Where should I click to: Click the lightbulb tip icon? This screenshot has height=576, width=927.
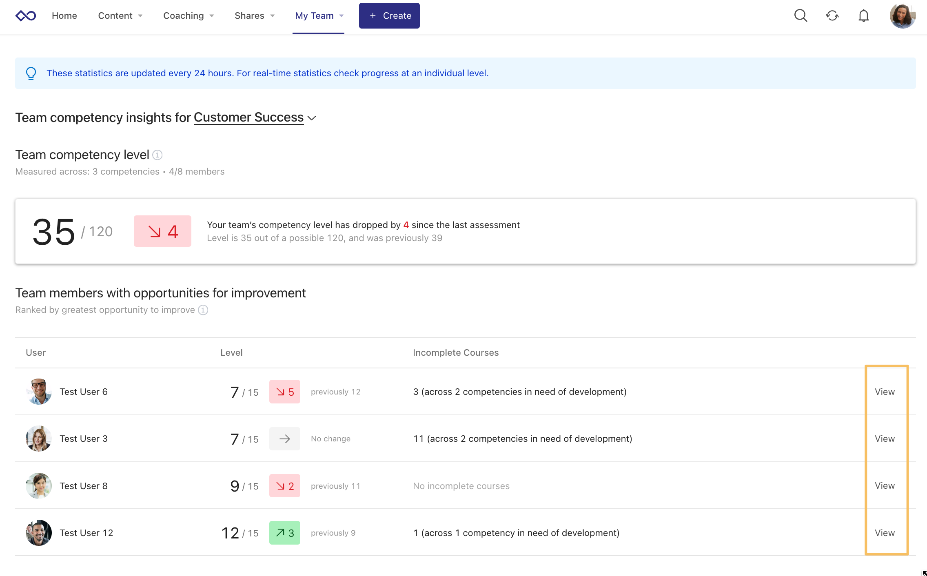[x=31, y=73]
